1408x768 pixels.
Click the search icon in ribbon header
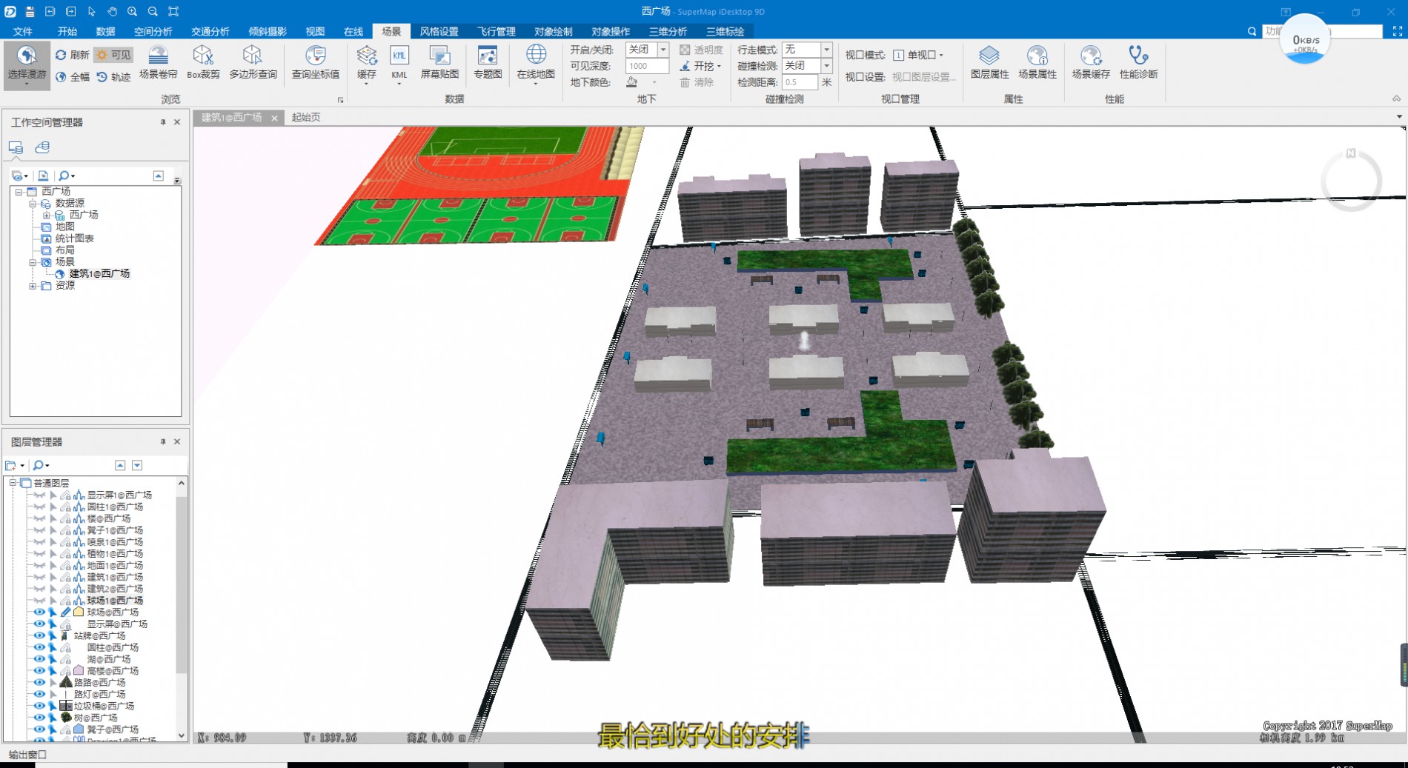coord(1252,31)
